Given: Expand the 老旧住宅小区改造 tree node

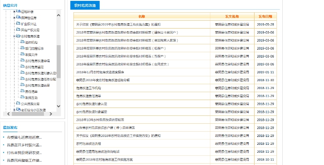Looking at the screenshot, I should point(14,110).
